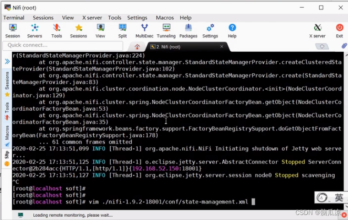Toggle the X server icon
This screenshot has width=348, height=220.
pyautogui.click(x=317, y=31)
